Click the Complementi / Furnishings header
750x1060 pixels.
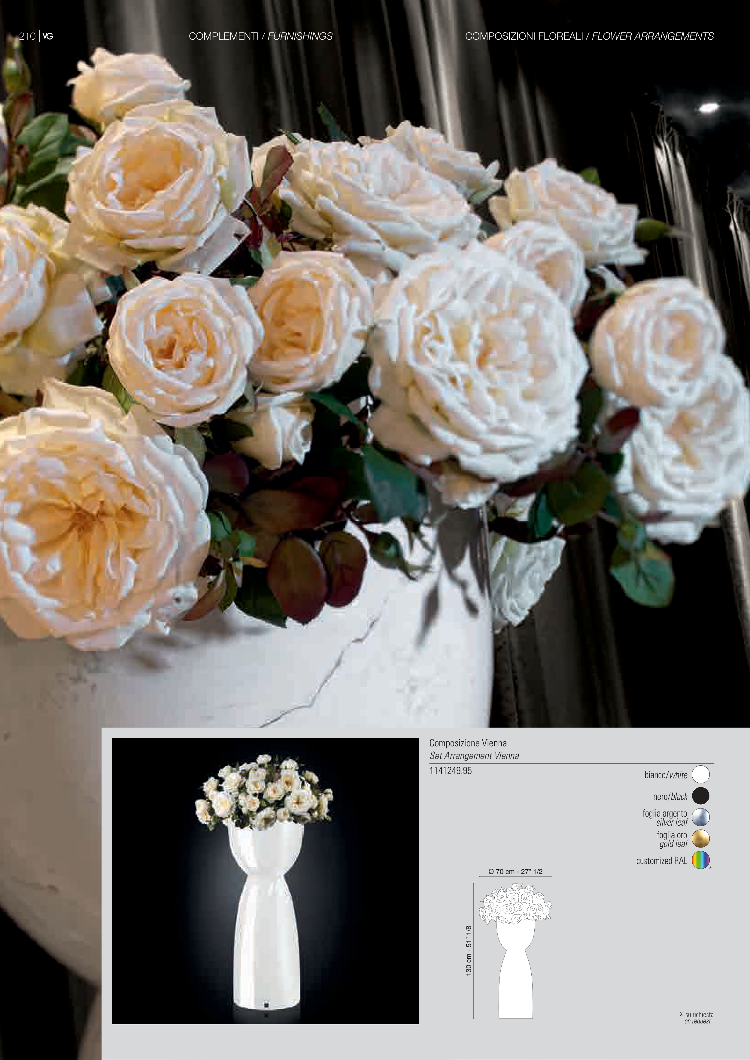260,37
